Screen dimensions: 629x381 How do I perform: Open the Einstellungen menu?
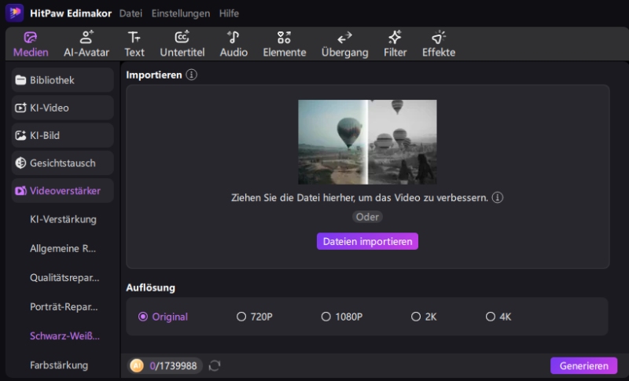coord(180,13)
